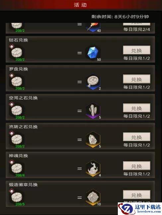Open the 活动 header title
The width and height of the screenshot is (162, 215).
(80, 5)
